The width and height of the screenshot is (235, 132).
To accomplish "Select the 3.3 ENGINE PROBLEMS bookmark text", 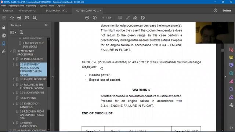I will [33, 79].
